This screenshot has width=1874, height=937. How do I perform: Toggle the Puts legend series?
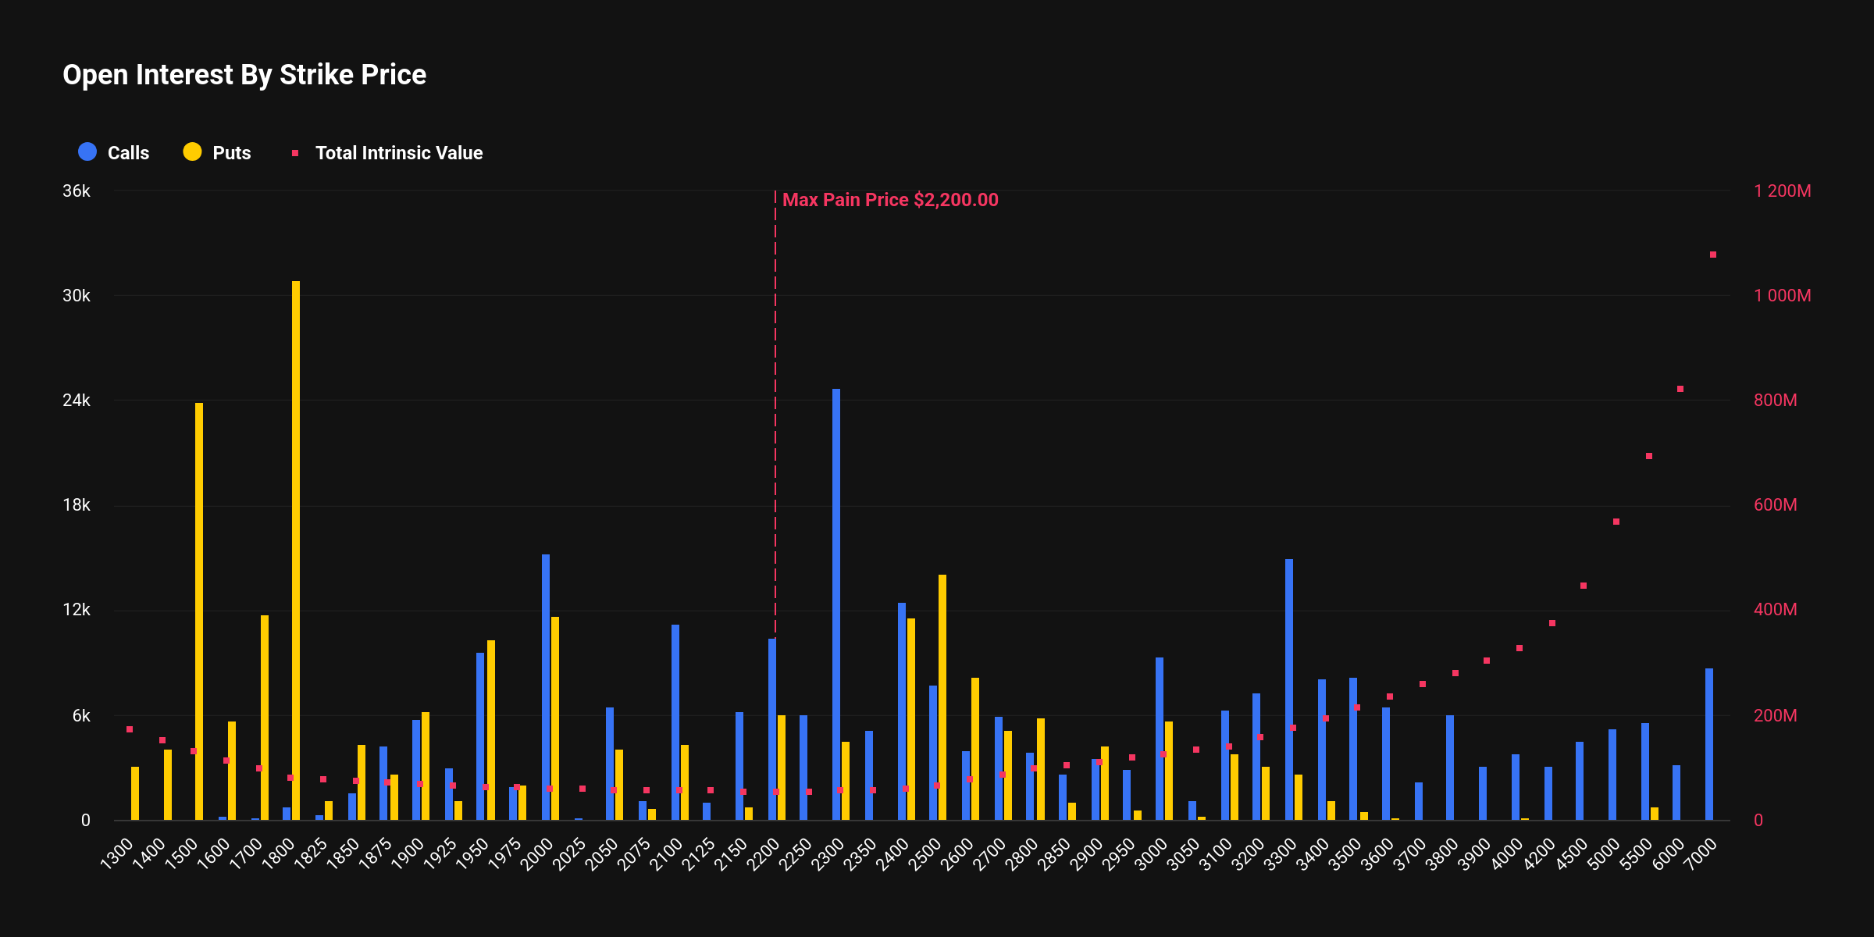pos(231,153)
